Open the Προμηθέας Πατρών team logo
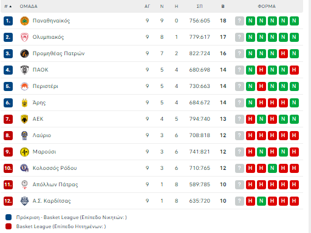 pyautogui.click(x=24, y=53)
